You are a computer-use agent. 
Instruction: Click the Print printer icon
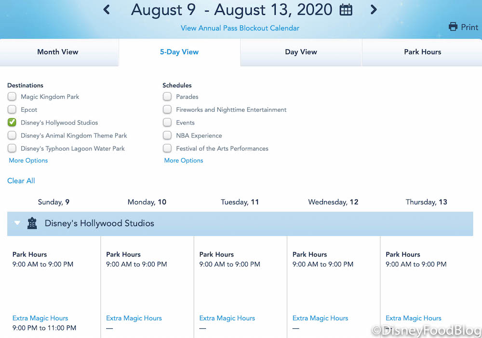[453, 27]
